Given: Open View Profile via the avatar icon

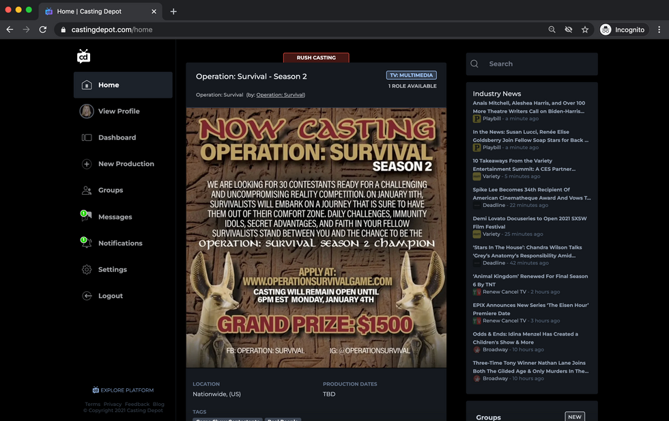Looking at the screenshot, I should pos(87,111).
